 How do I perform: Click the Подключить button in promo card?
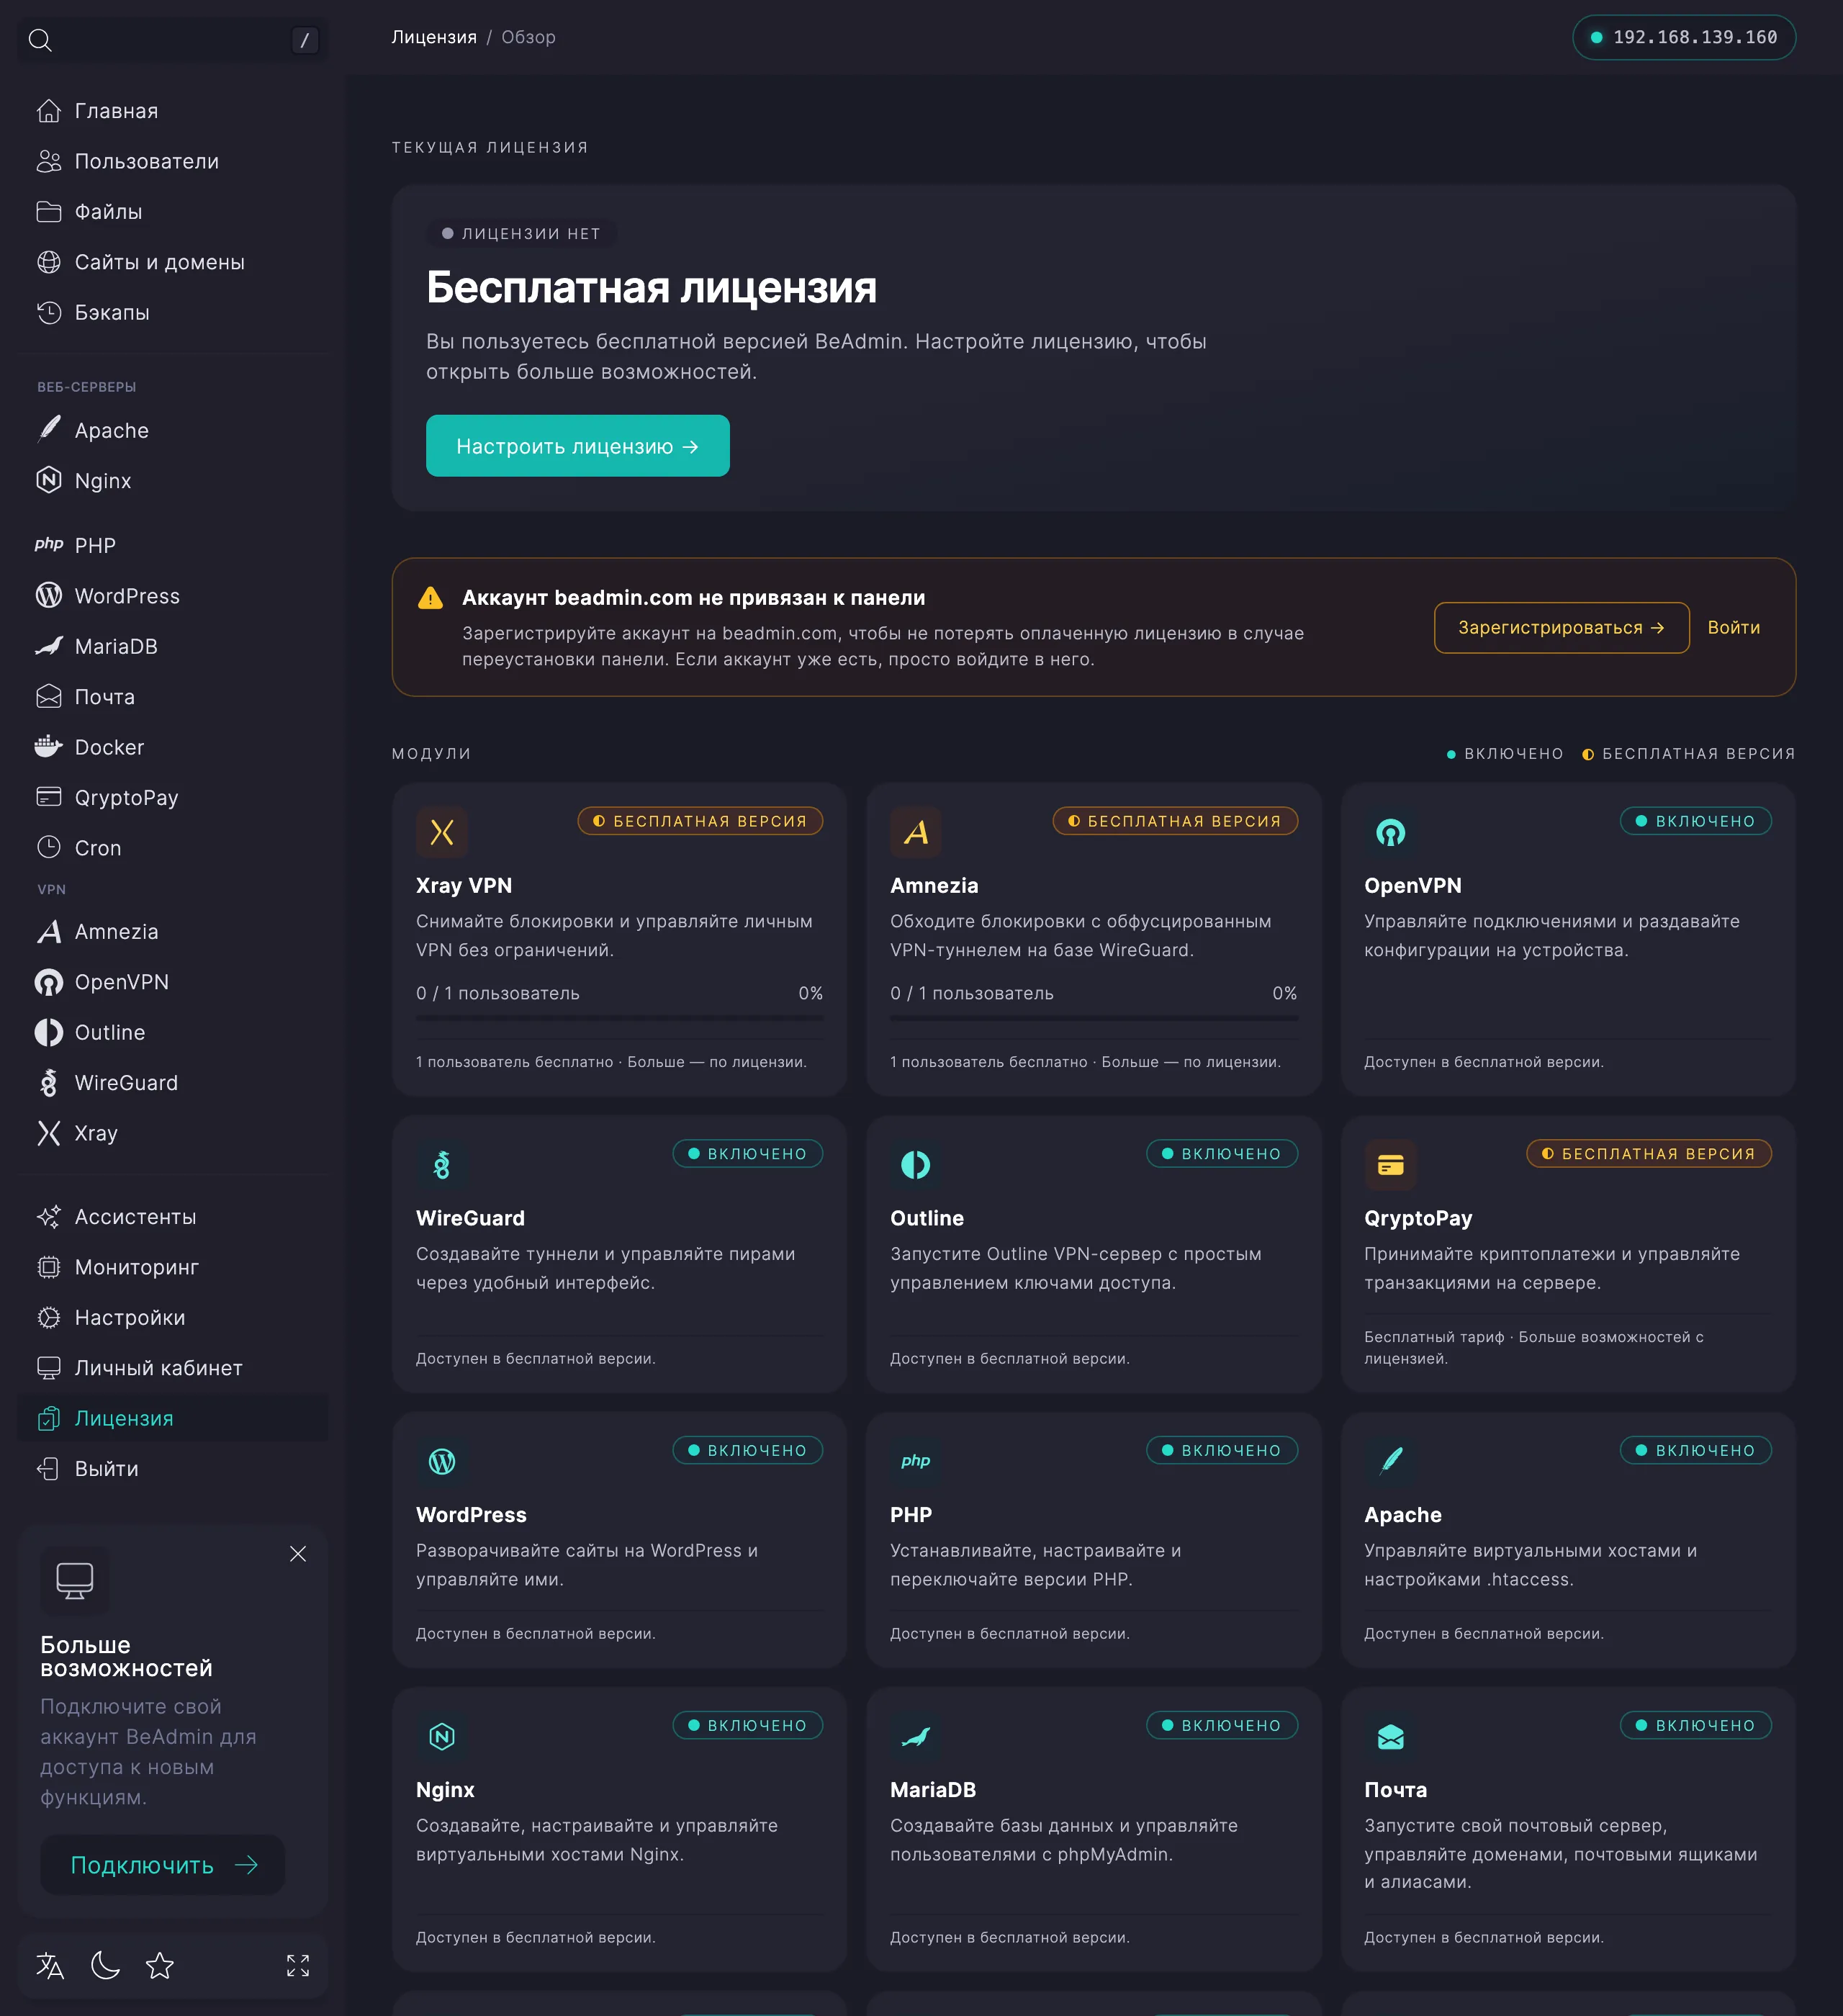click(x=163, y=1864)
